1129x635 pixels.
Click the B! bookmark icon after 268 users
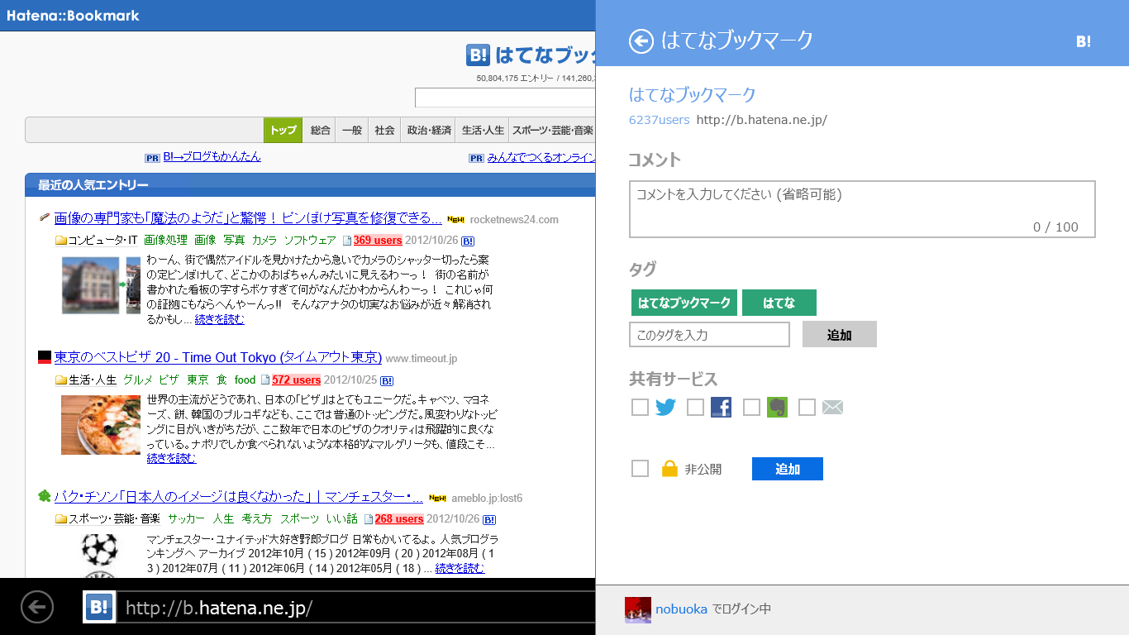pyautogui.click(x=489, y=519)
